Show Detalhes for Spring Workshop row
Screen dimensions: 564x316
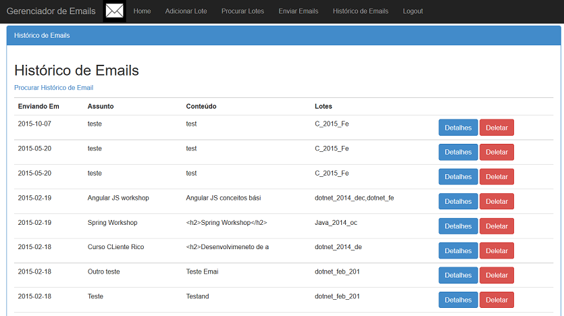tap(458, 226)
